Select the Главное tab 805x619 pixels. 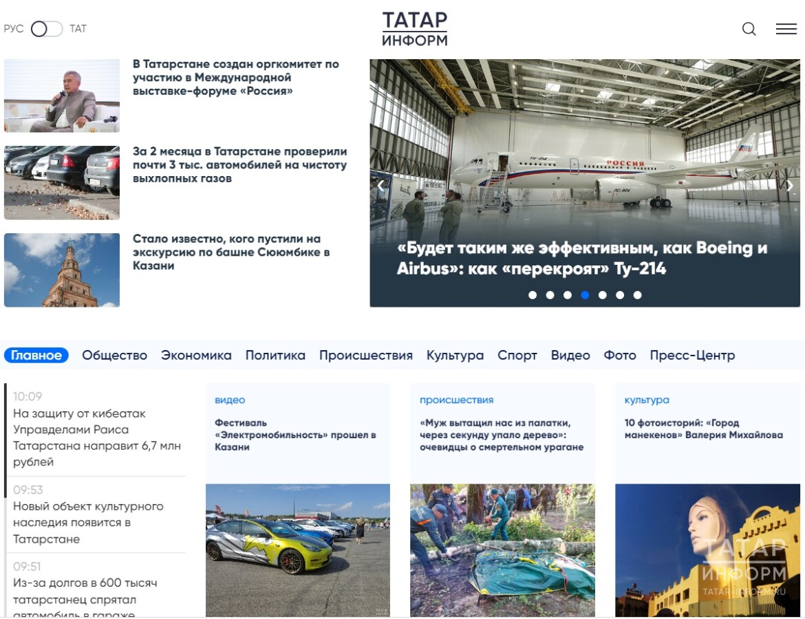click(36, 356)
